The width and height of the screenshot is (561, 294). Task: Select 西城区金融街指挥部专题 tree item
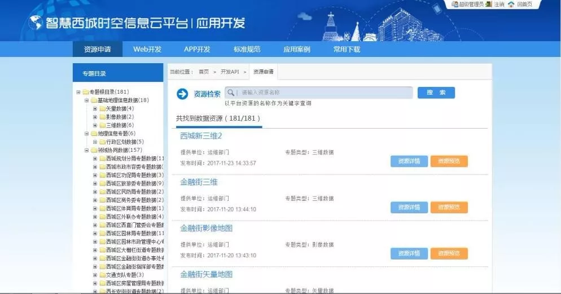coord(135,266)
